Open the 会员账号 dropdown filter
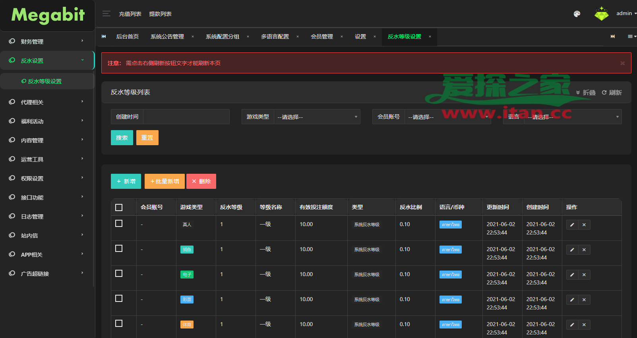Screen dimensions: 637x338 [447, 117]
